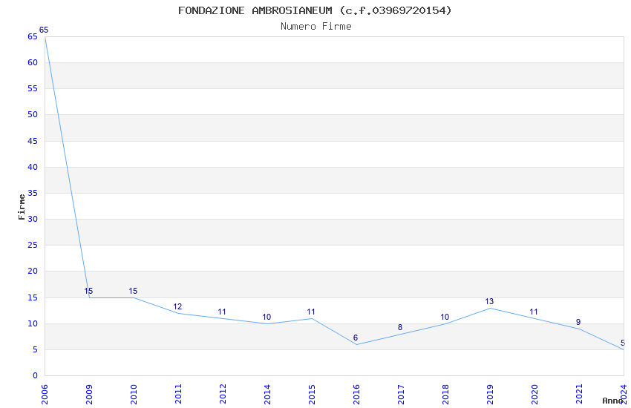Click the y-axis tick value 40
The width and height of the screenshot is (631, 408).
tap(33, 167)
